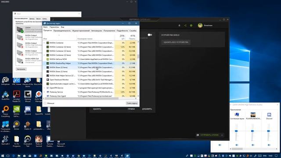This screenshot has width=281, height=158.
Task: Mute PLAYERUNKNOWN in volume mixer
Action: point(253,145)
